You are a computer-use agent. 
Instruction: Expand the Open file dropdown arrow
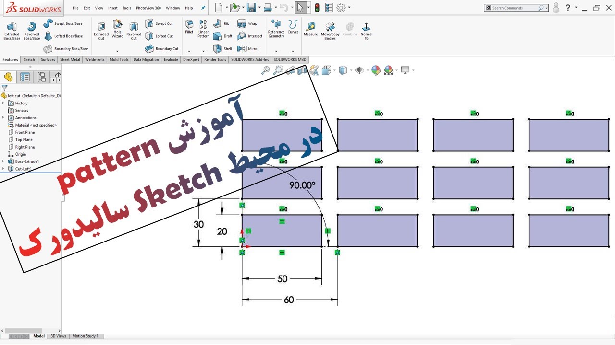click(x=244, y=8)
